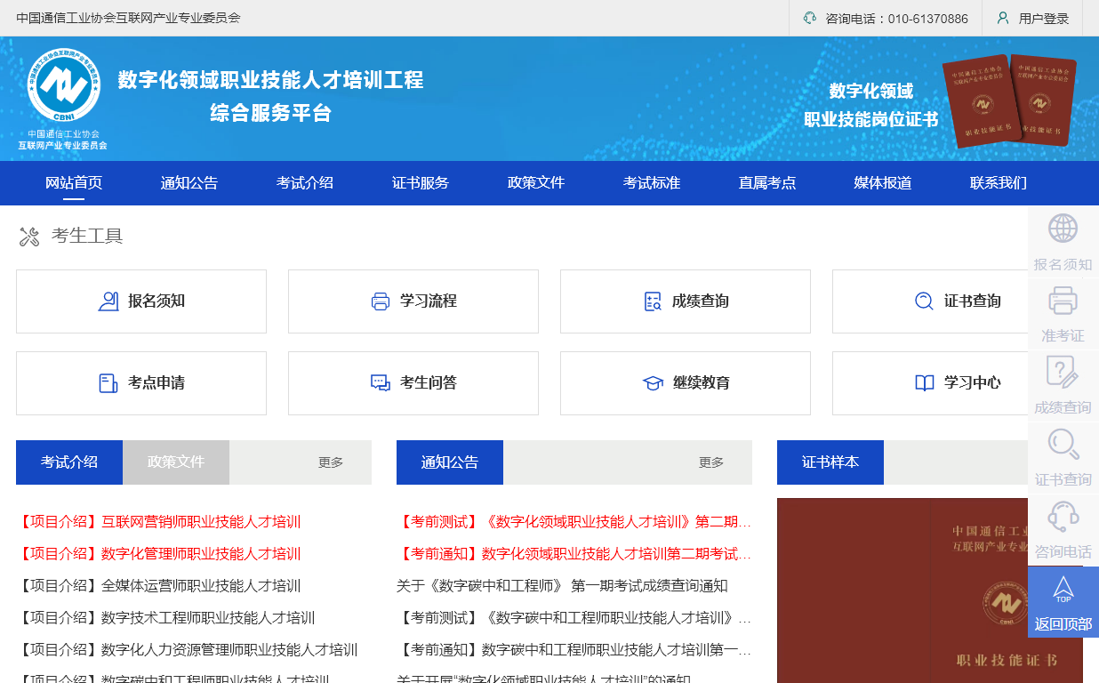
Task: Open 【考前测试】数字碳中和工程师 notice
Action: click(574, 618)
